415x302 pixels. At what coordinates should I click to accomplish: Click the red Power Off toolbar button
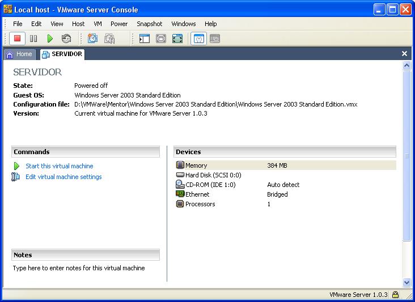pyautogui.click(x=18, y=39)
